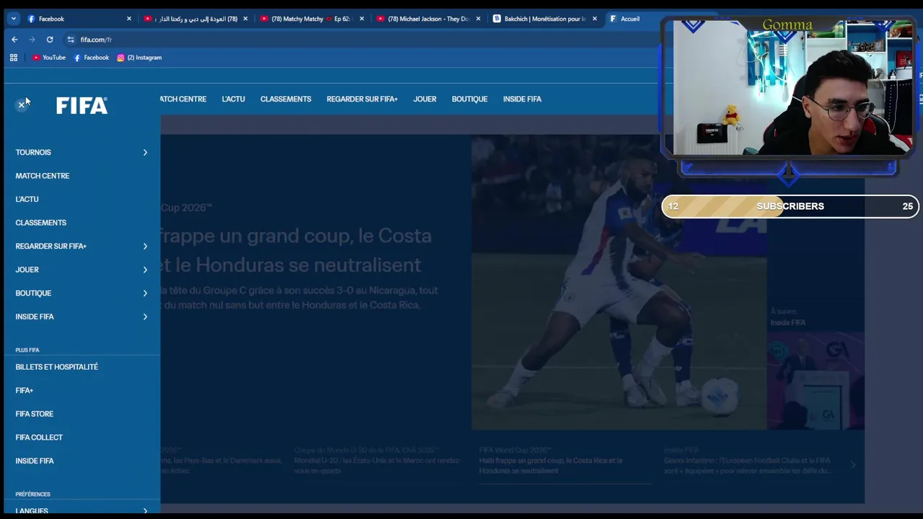This screenshot has height=519, width=923.
Task: Open L'Actu in the side menu
Action: tap(27, 200)
